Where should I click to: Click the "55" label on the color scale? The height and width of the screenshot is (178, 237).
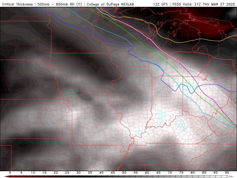click(136, 173)
